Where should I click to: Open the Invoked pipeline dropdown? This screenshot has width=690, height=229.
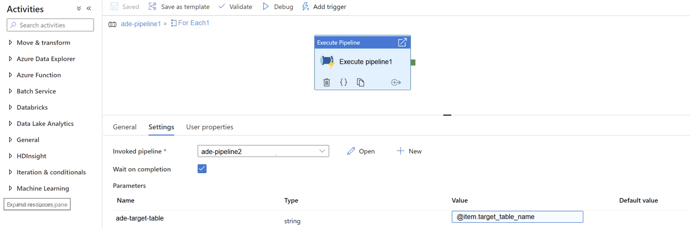click(263, 151)
